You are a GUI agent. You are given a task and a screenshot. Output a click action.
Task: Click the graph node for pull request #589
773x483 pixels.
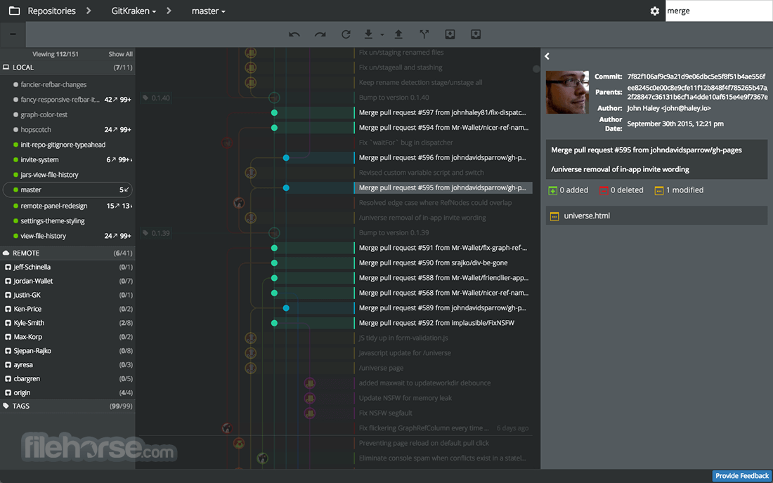pos(286,308)
